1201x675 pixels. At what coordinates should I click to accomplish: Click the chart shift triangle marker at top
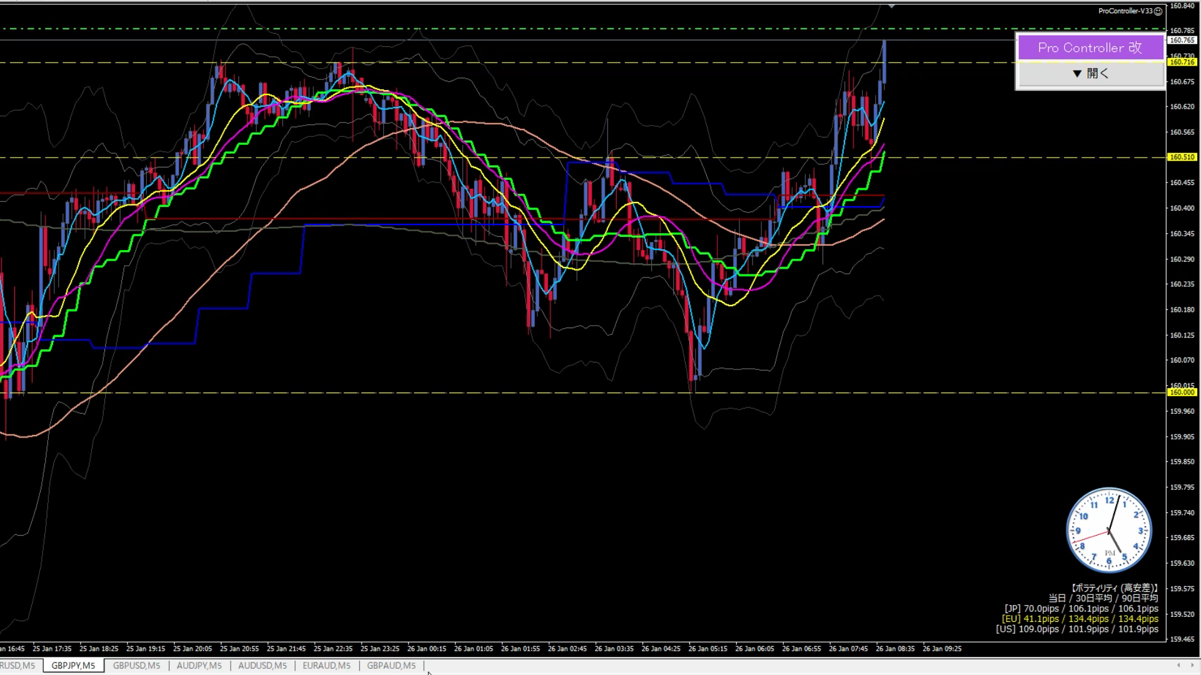point(891,6)
